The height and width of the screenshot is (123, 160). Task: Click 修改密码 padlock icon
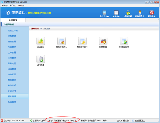click(x=128, y=13)
